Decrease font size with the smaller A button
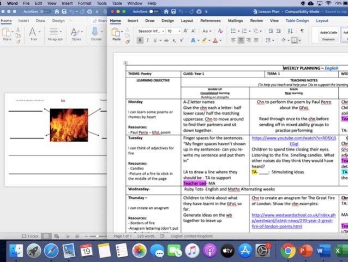Viewport: 348px width, 262px height. [x=193, y=31]
